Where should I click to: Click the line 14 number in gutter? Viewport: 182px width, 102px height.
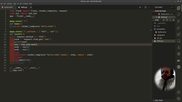5,44
